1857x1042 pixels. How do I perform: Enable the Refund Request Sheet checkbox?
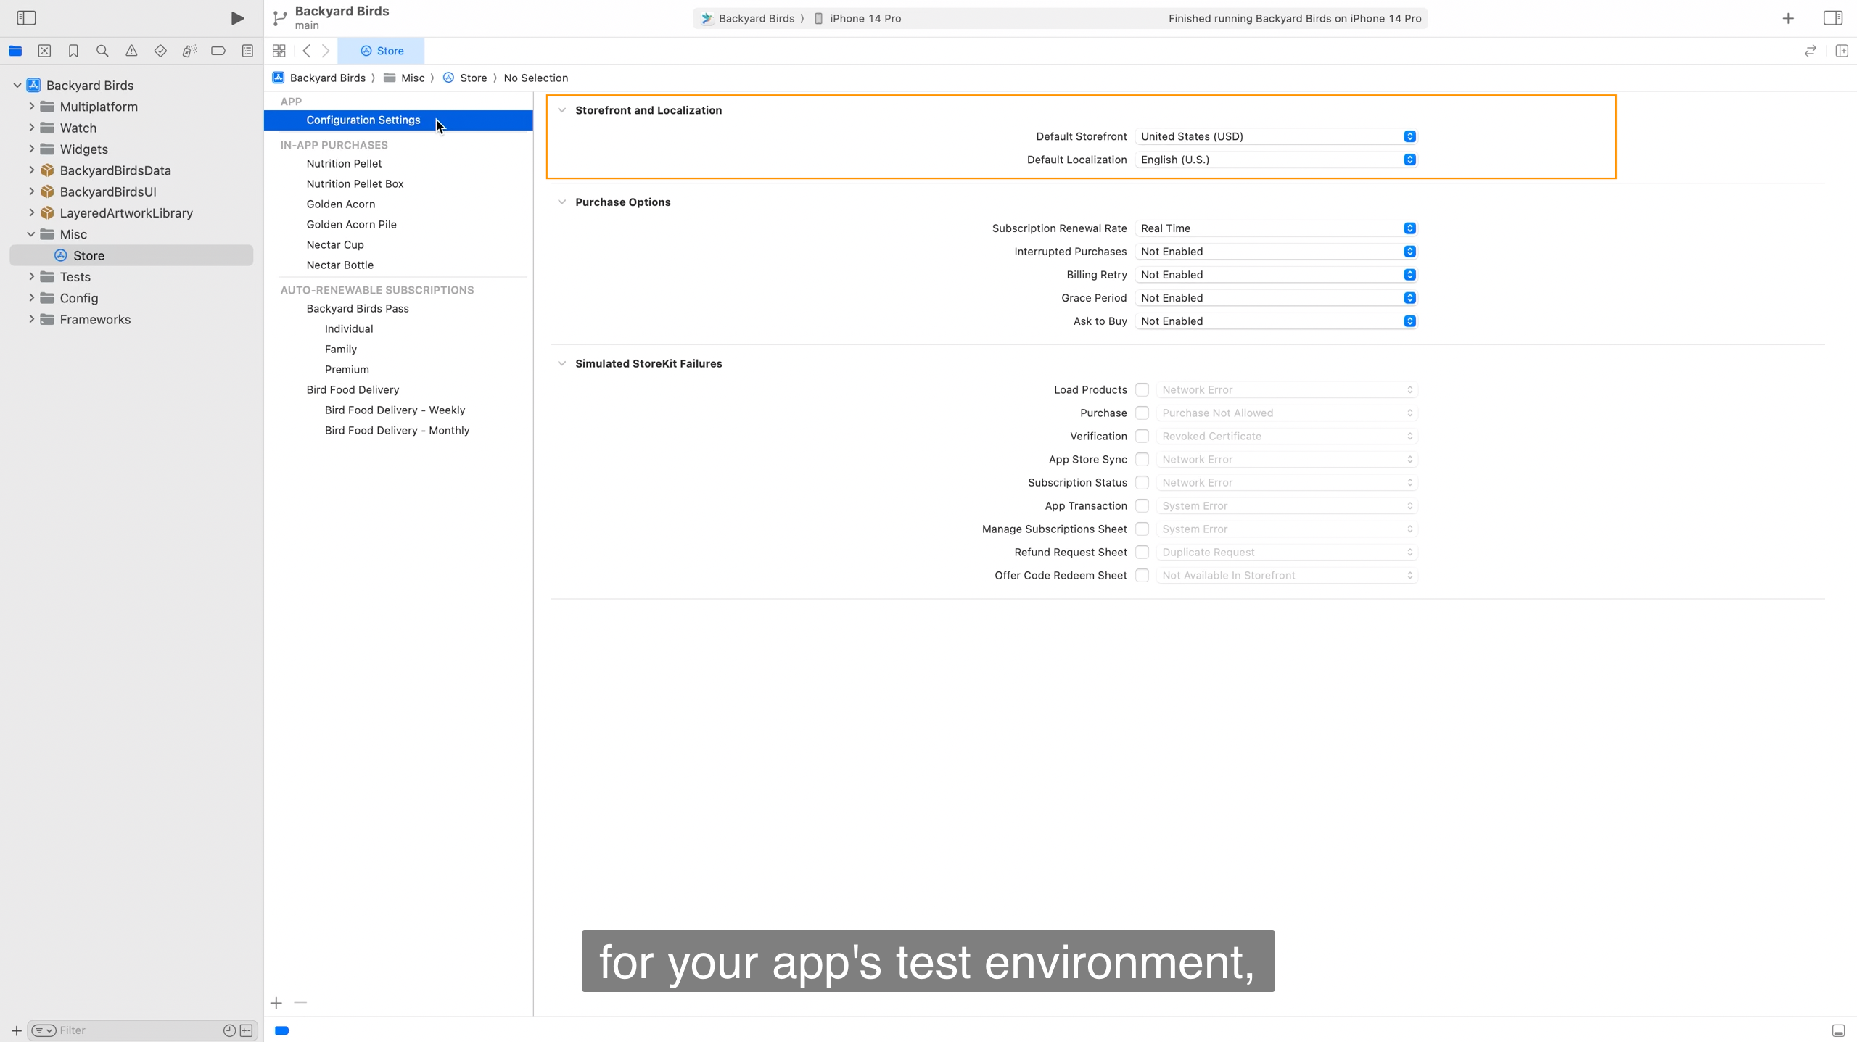(1142, 552)
